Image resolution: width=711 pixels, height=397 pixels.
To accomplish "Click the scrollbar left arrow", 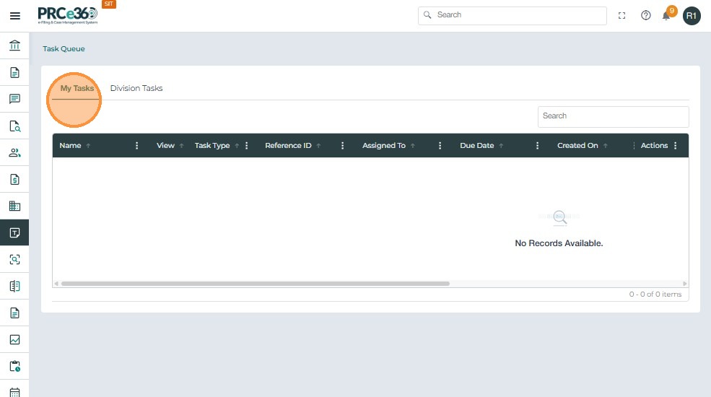I will coord(56,284).
